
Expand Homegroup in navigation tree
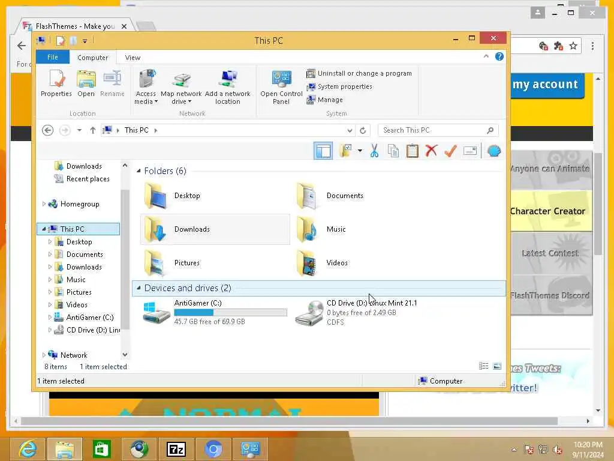coord(44,204)
